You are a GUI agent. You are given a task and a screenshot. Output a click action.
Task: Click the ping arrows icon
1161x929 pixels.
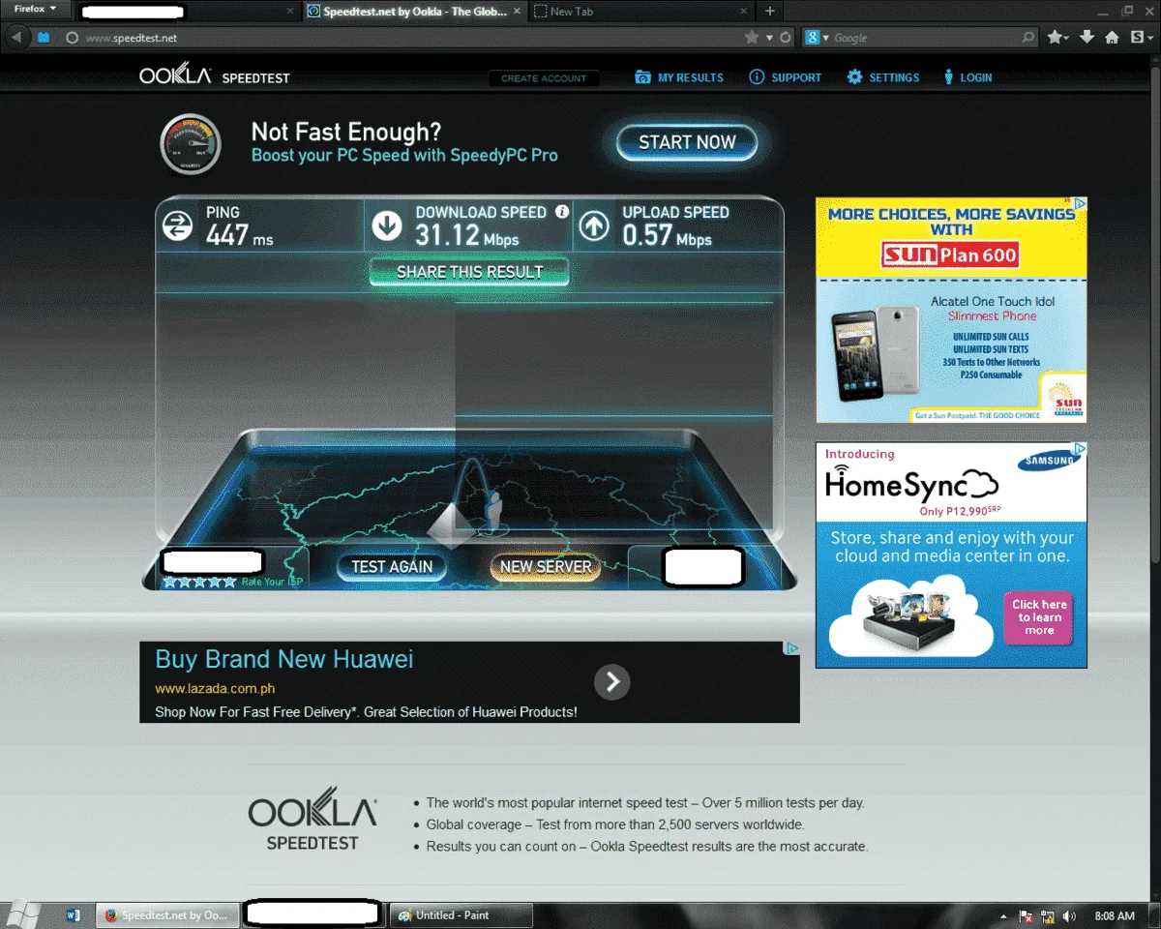[x=177, y=227]
